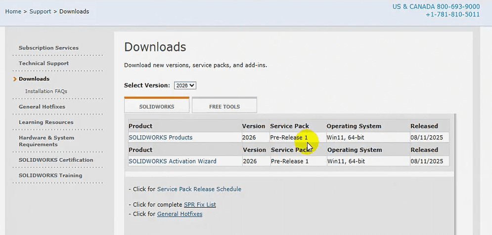Viewport: 492px width, 235px height.
Task: Click the US & CANADA 800-693-9000 number
Action: [x=436, y=6]
